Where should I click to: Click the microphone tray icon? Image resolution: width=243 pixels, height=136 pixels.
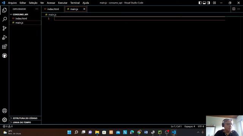pos(202,132)
